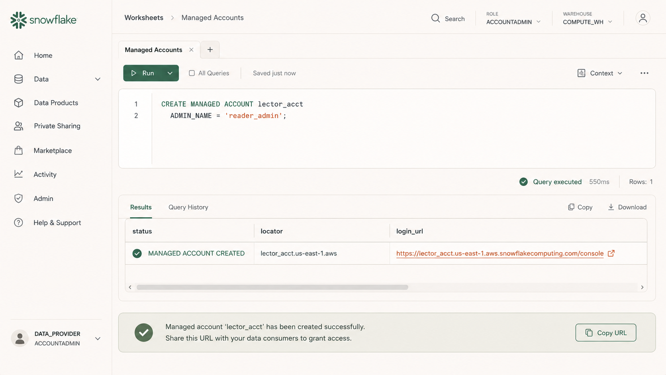The image size is (666, 375).
Task: Click the success banner checkmark icon
Action: pos(144,332)
